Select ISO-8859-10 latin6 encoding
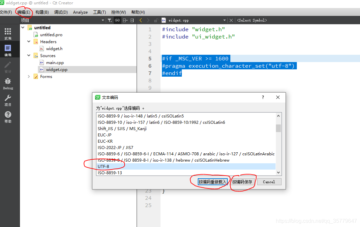 (x=186, y=122)
